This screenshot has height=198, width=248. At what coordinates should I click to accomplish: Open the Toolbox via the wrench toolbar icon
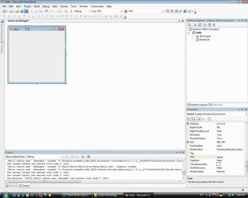click(x=180, y=11)
